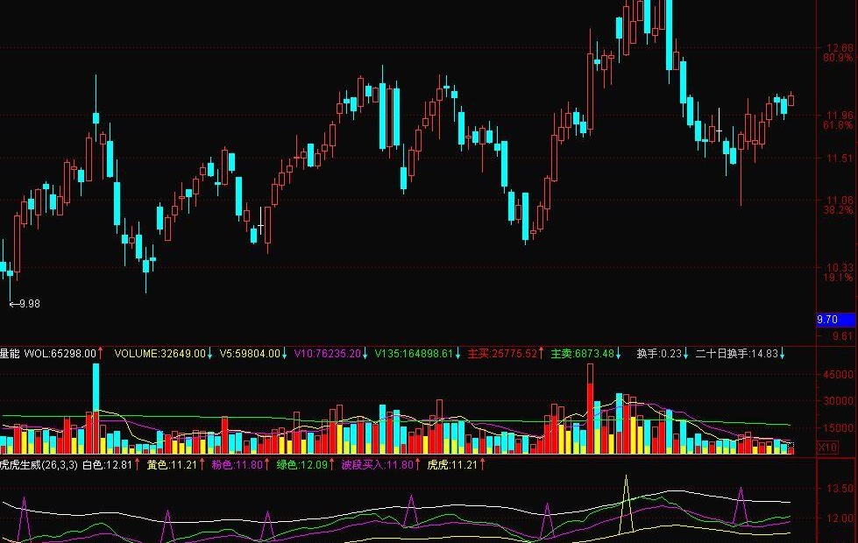Click the 15000 volume axis label

(838, 427)
